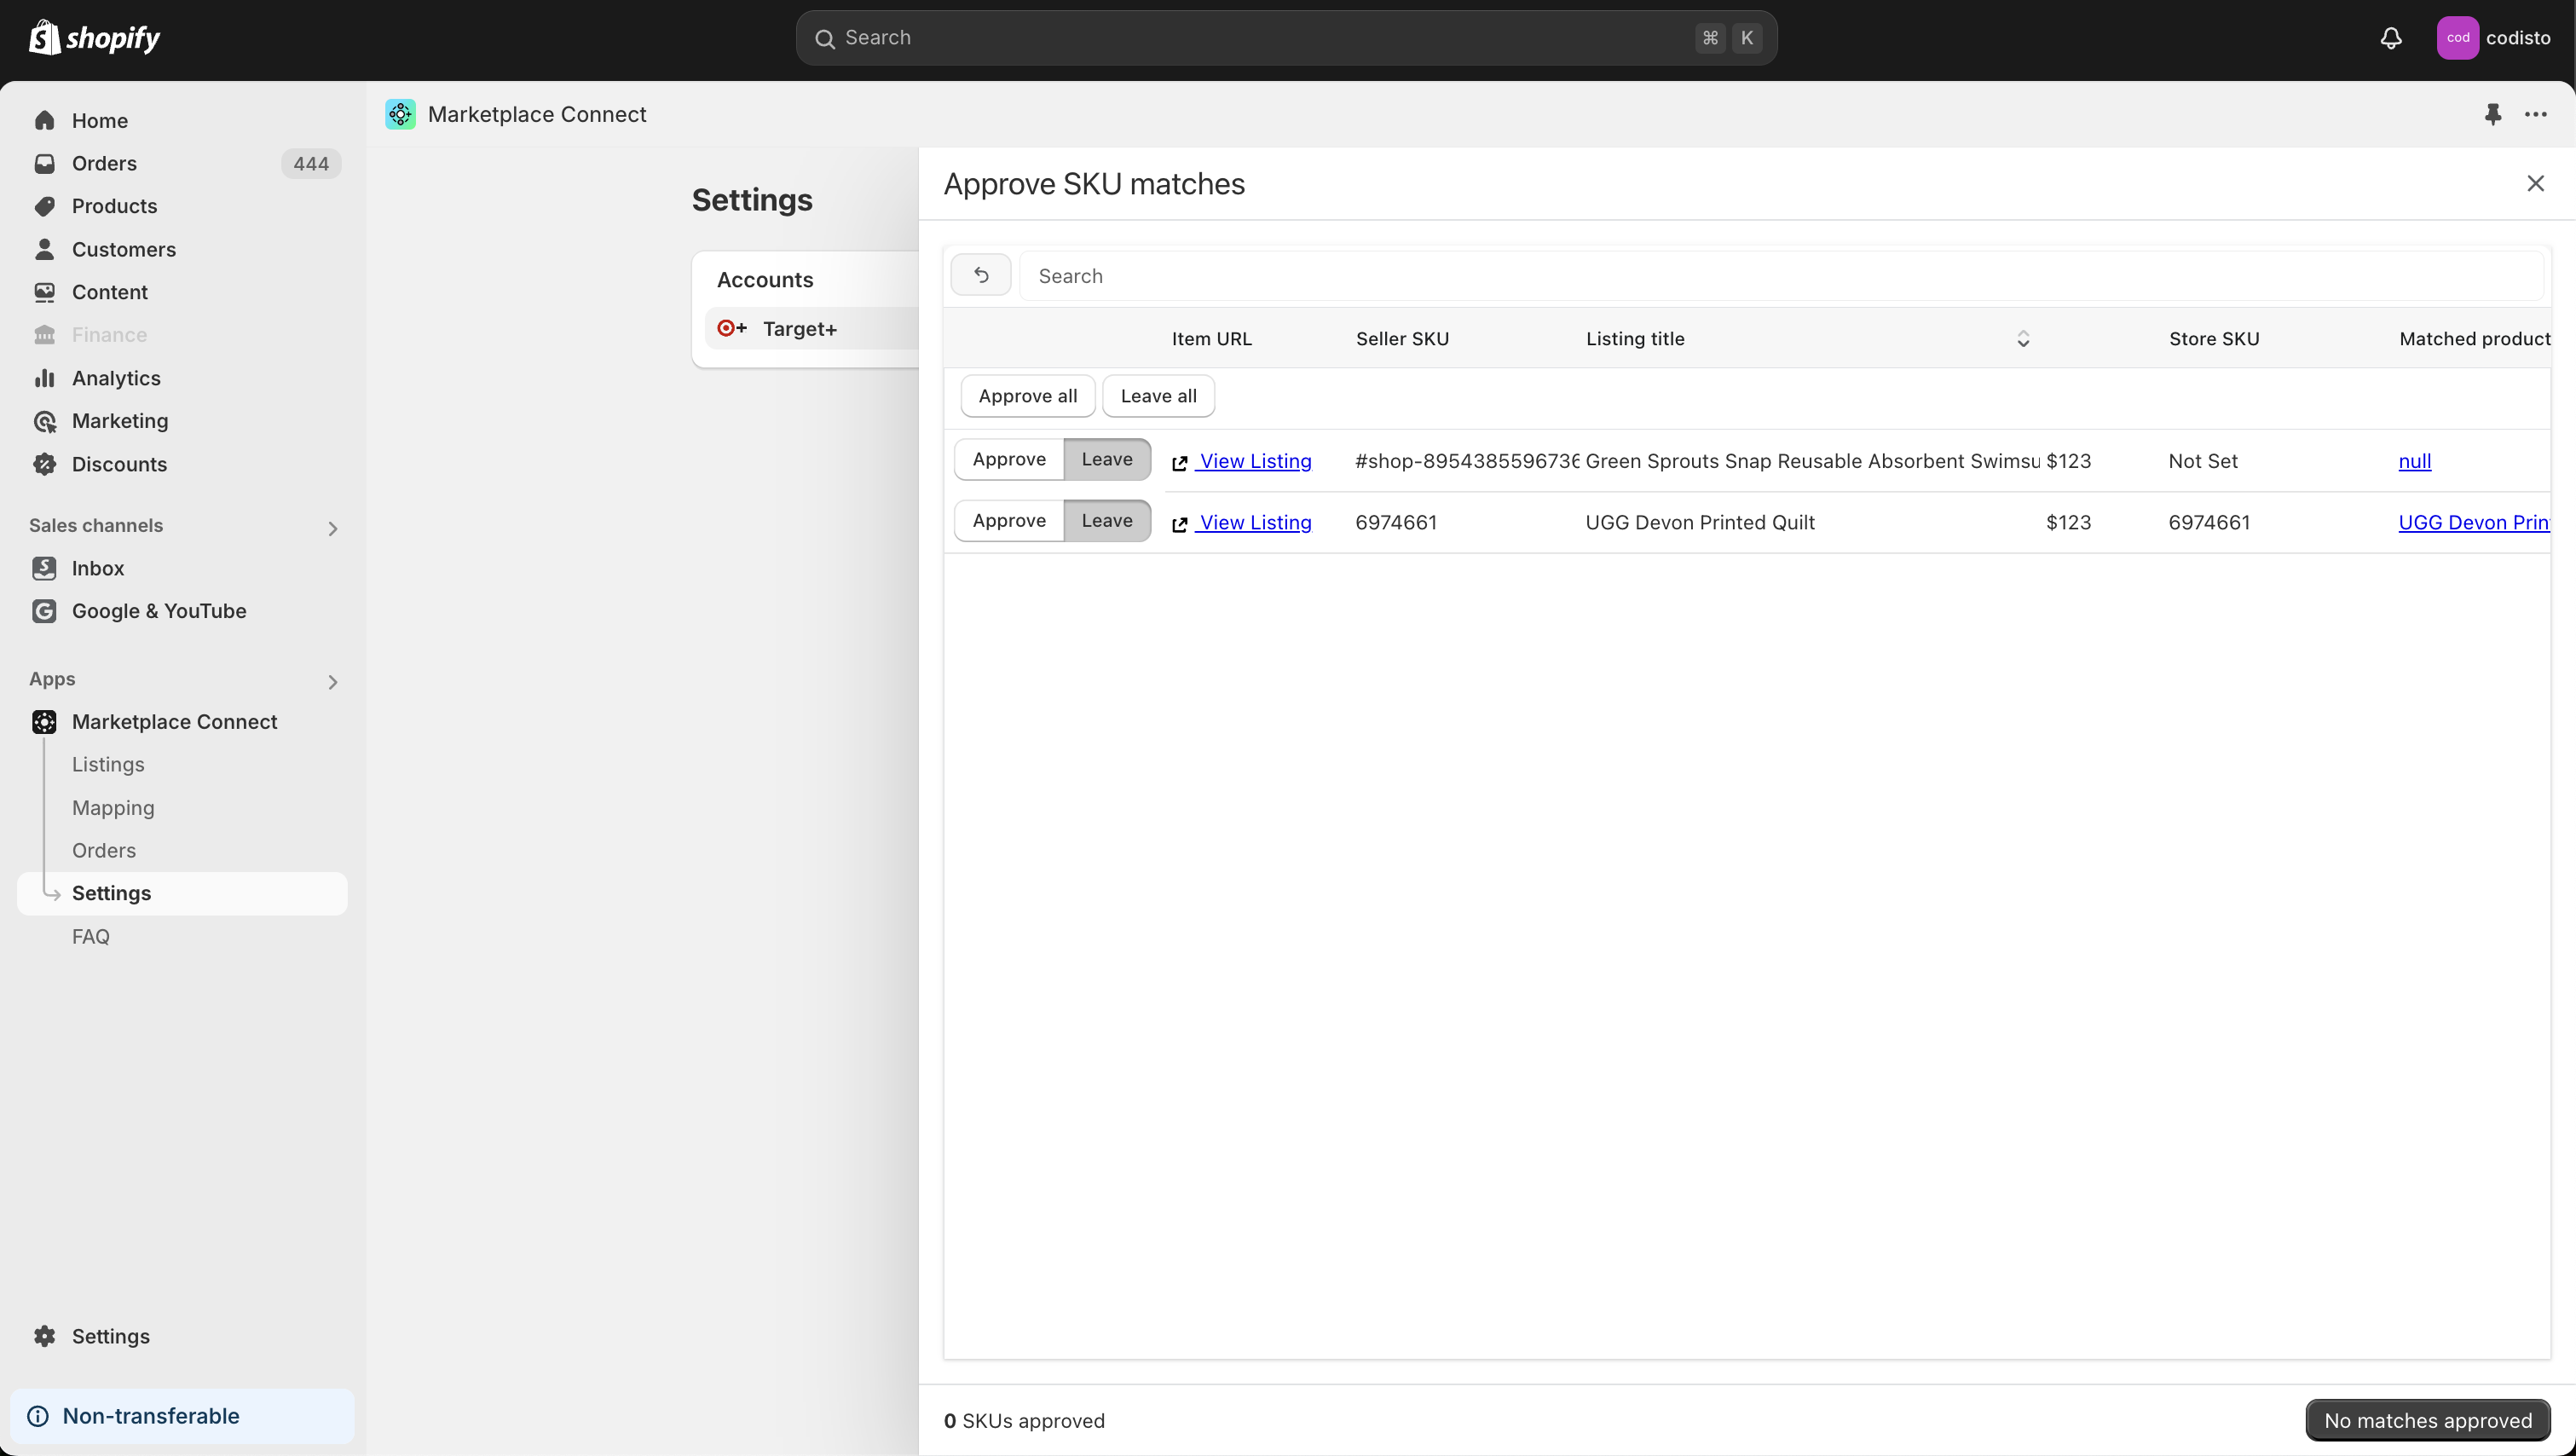This screenshot has width=2576, height=1456.
Task: Click the Google & YouTube icon
Action: click(44, 611)
